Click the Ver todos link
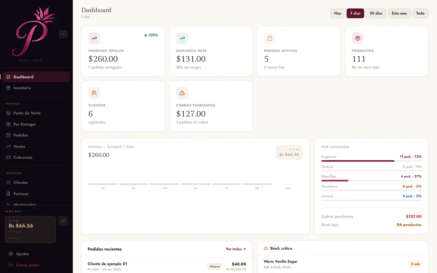The height and width of the screenshot is (273, 437). 236,249
